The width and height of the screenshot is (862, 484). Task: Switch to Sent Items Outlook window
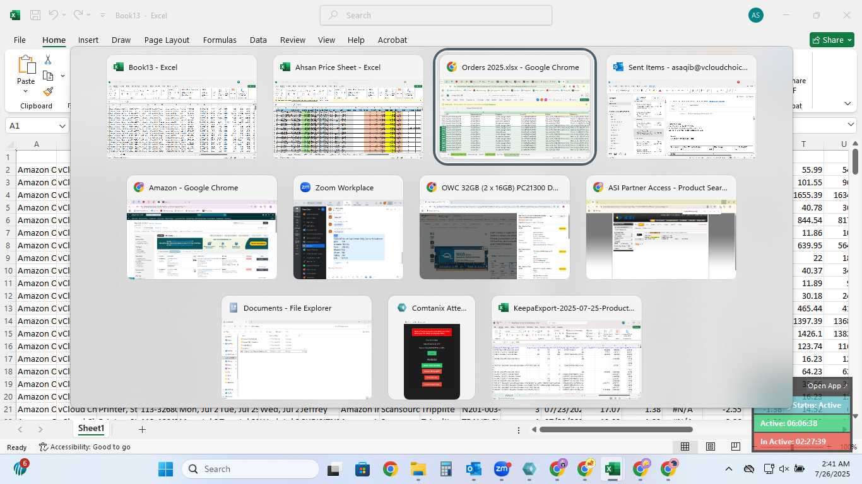coord(682,107)
